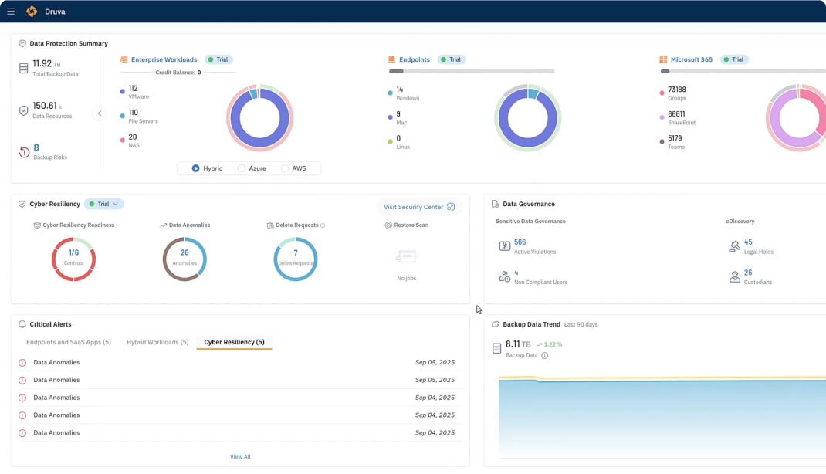Open the hamburger navigation menu

11,12
